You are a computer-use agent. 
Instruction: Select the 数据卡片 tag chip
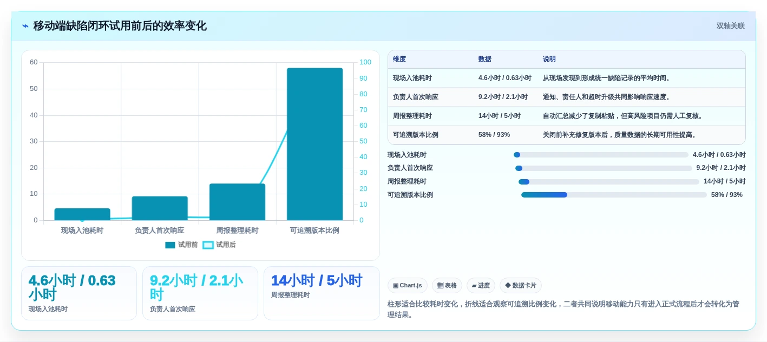point(521,286)
